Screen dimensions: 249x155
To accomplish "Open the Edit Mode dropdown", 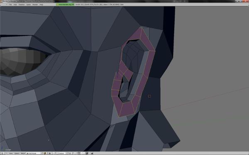I will coord(34,153).
